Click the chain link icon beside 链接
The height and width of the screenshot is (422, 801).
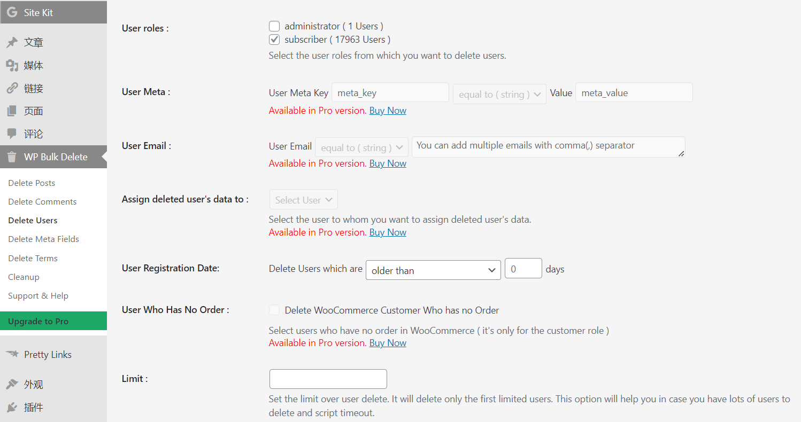[12, 89]
